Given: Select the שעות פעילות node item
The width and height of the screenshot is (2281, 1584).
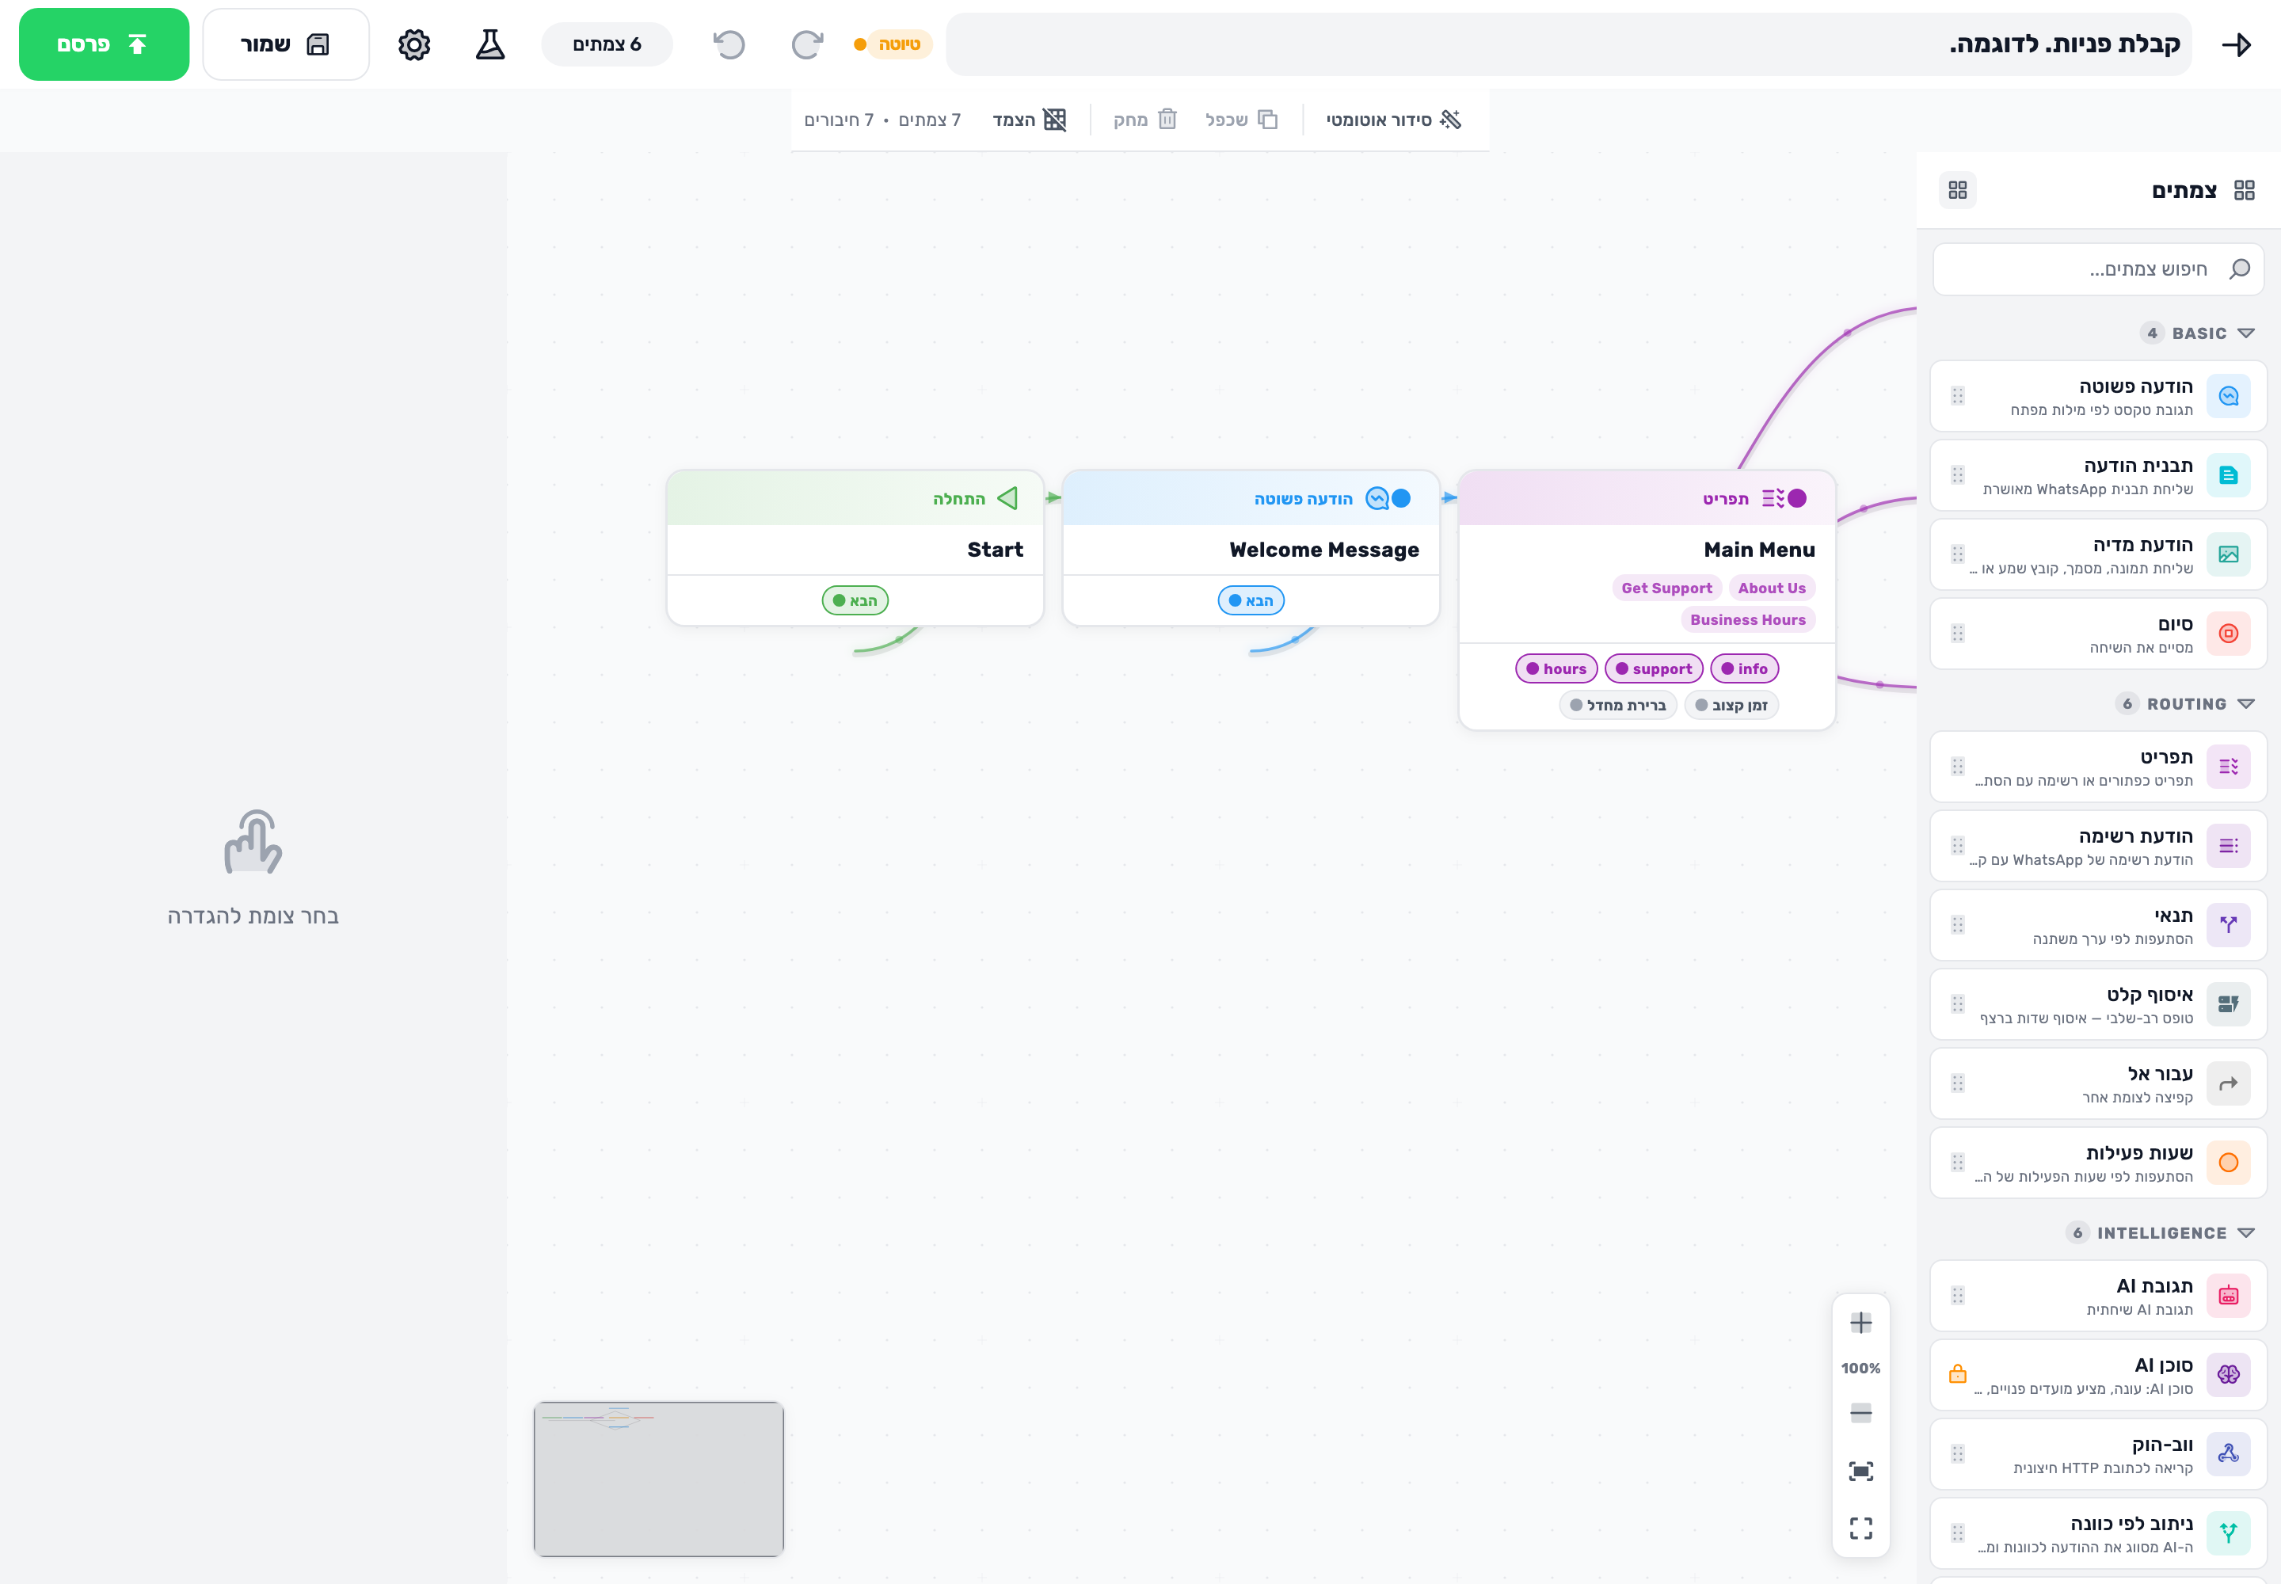Looking at the screenshot, I should click(2098, 1163).
